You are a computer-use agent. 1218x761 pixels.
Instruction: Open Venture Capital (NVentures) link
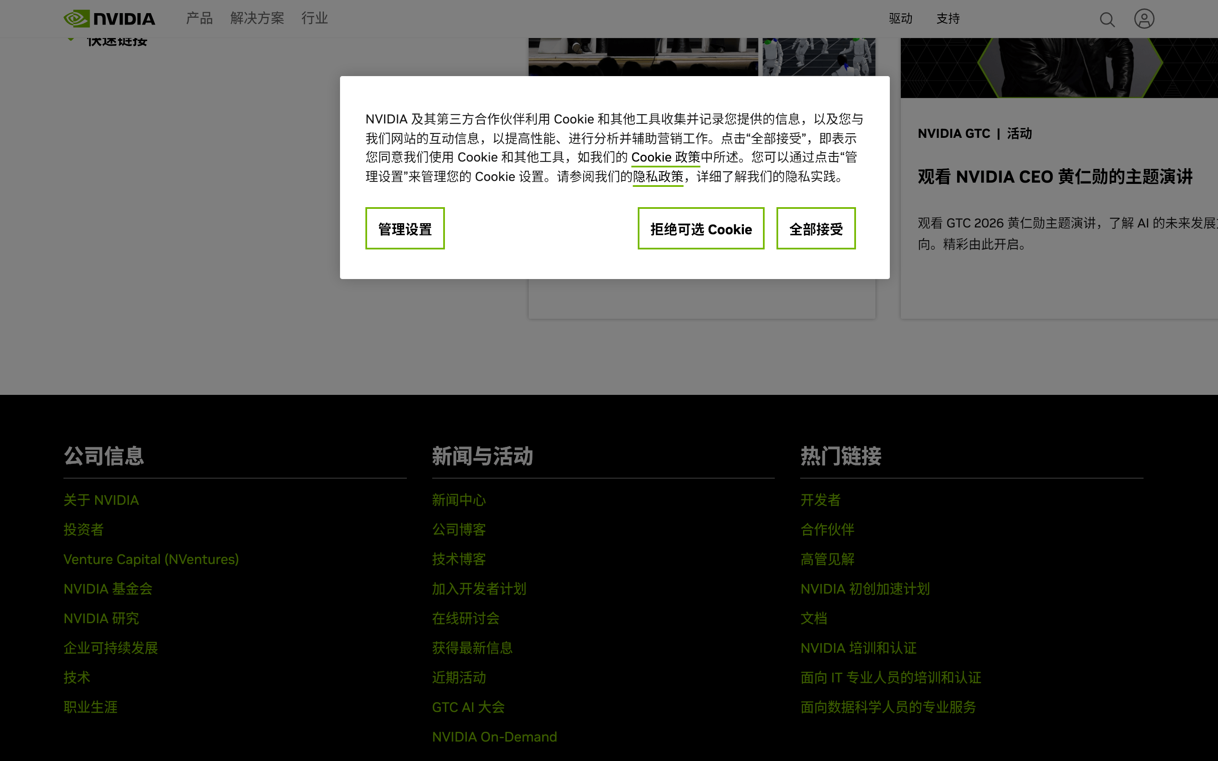point(151,559)
